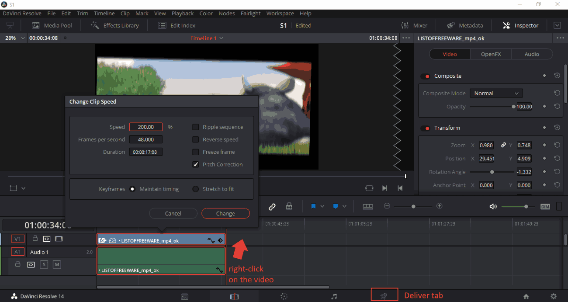The height and width of the screenshot is (302, 568).
Task: Open the Composite Mode Normal dropdown
Action: pos(496,93)
